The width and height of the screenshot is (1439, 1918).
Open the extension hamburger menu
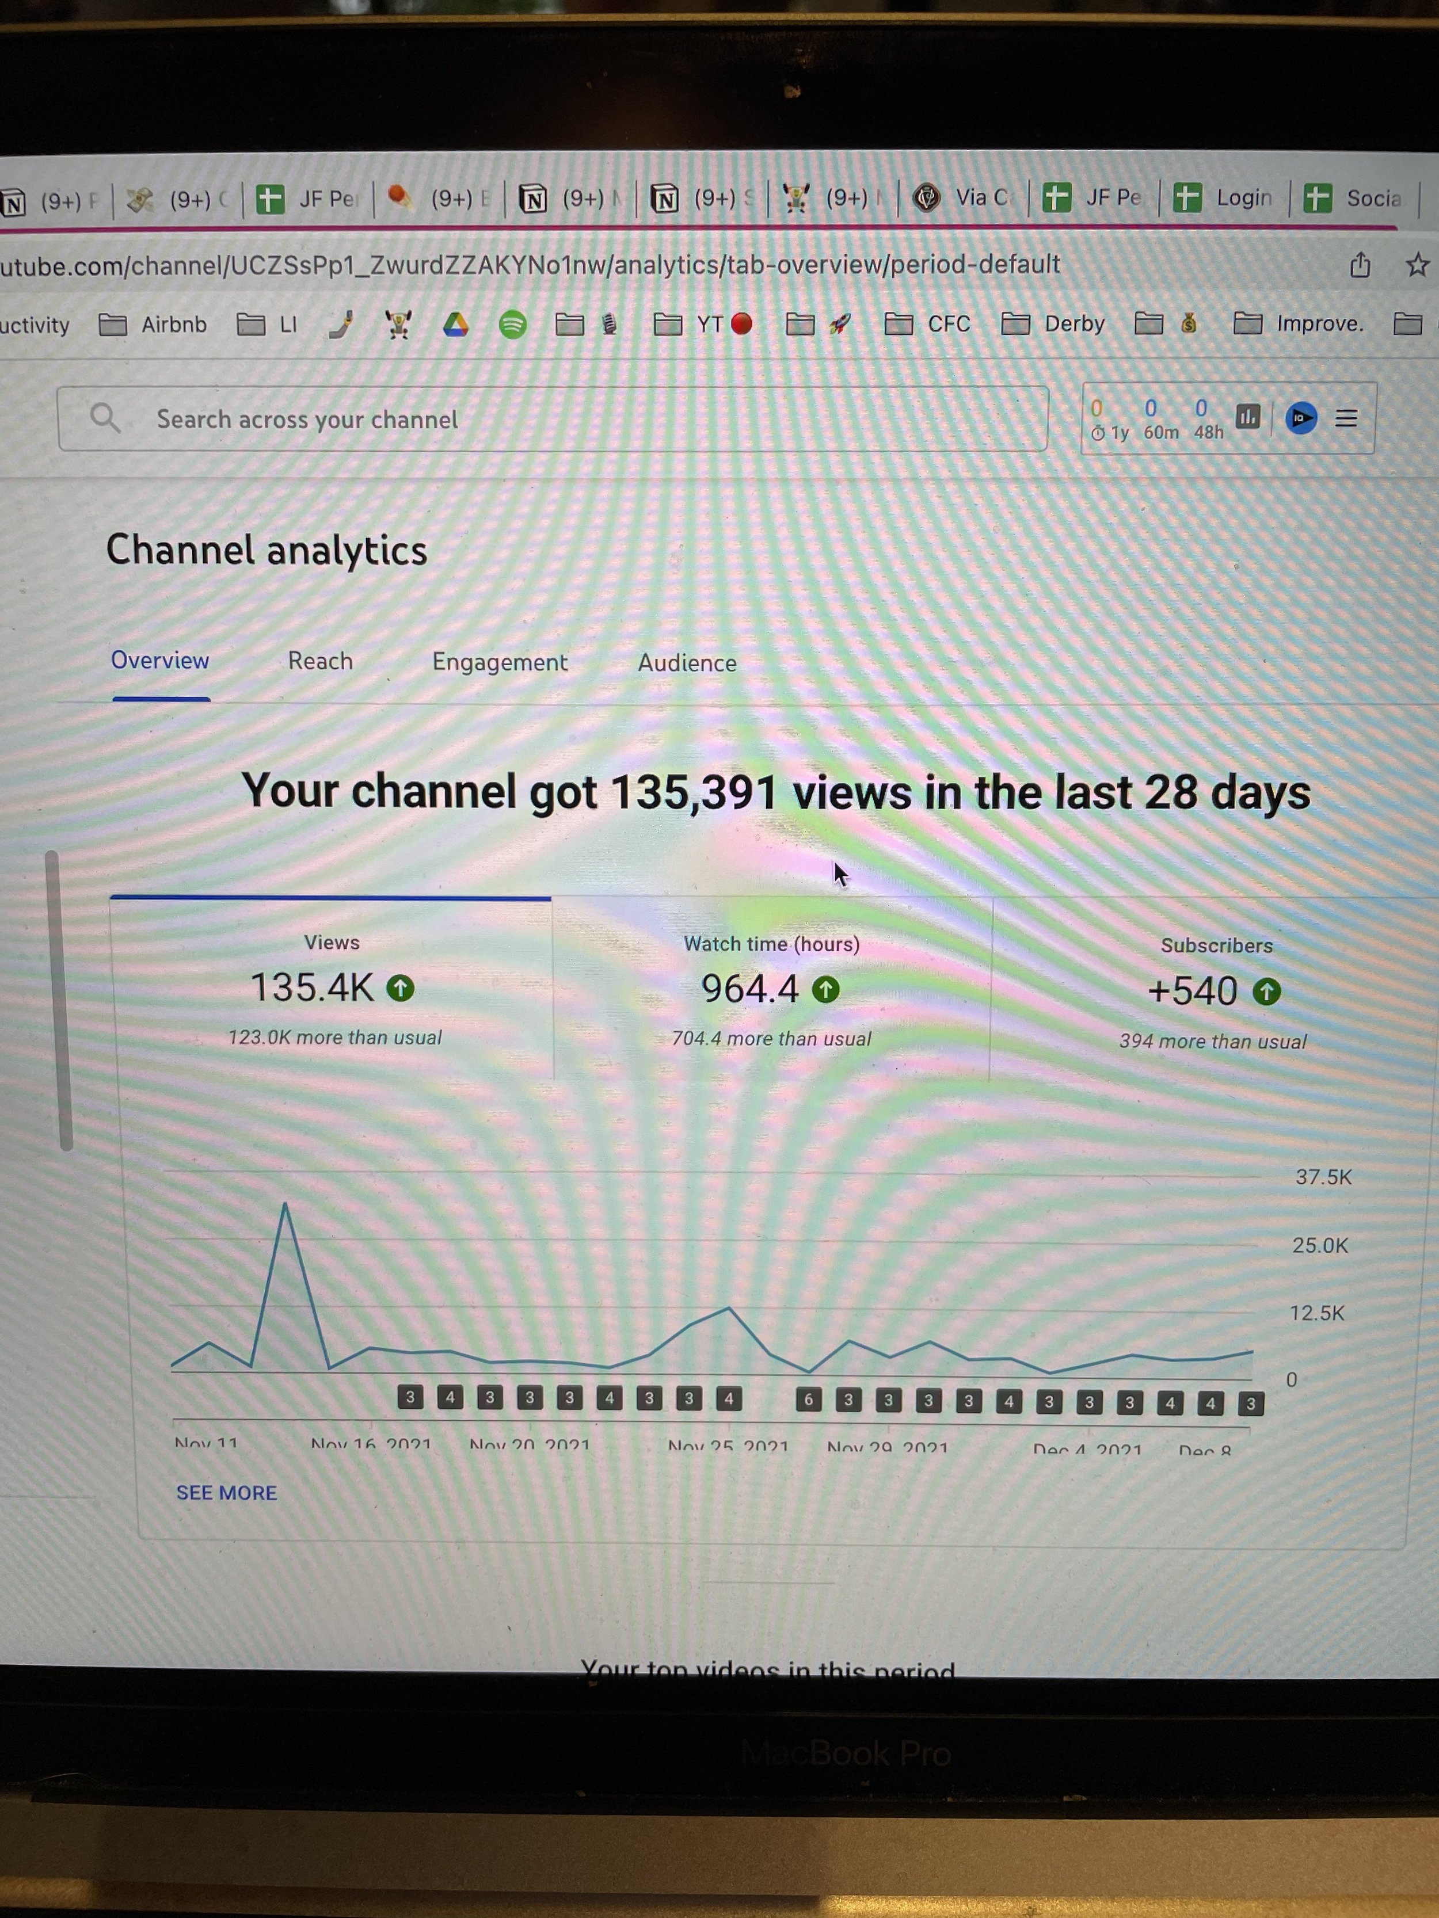pos(1346,419)
